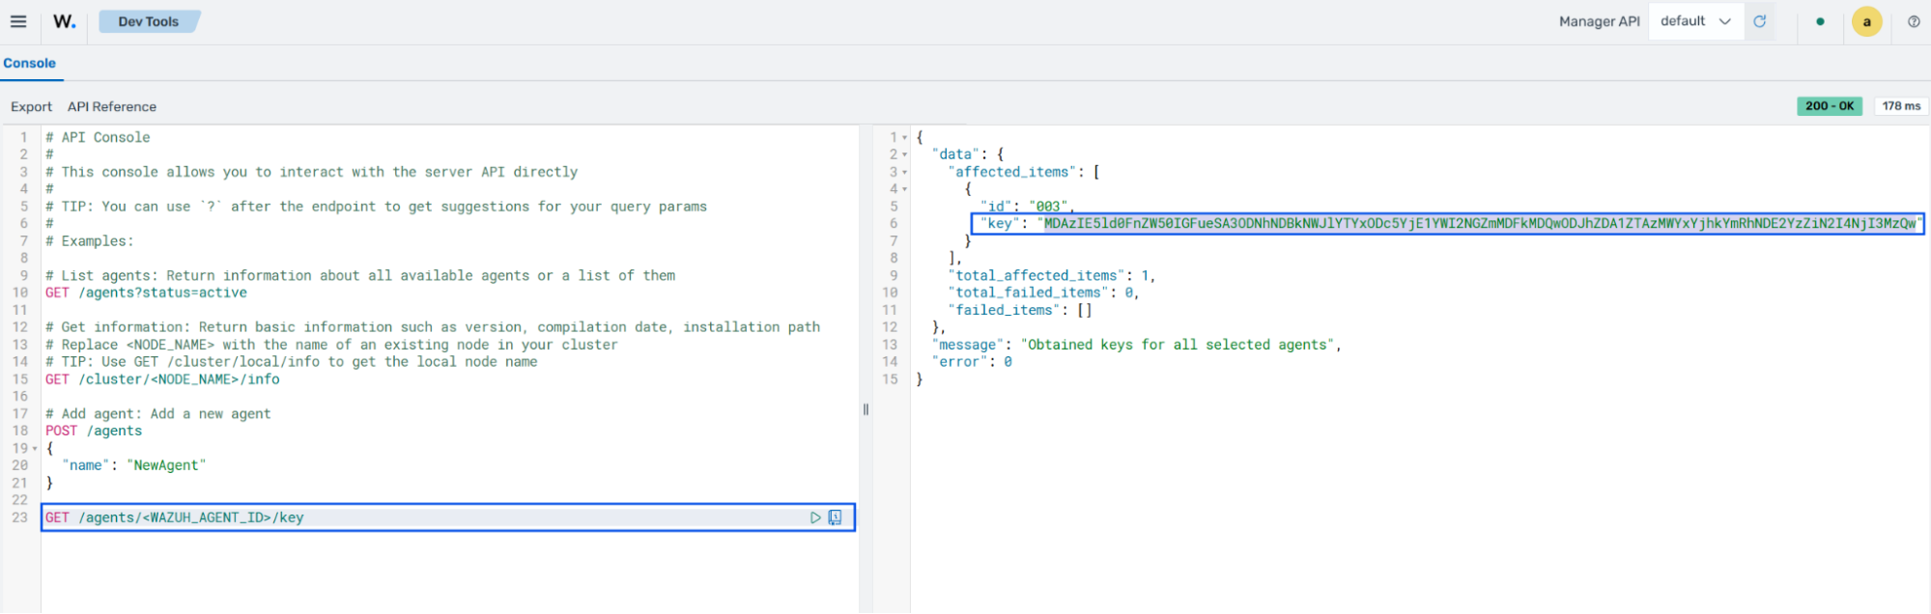
Task: Click the "failed_items": [] line
Action: click(1020, 310)
